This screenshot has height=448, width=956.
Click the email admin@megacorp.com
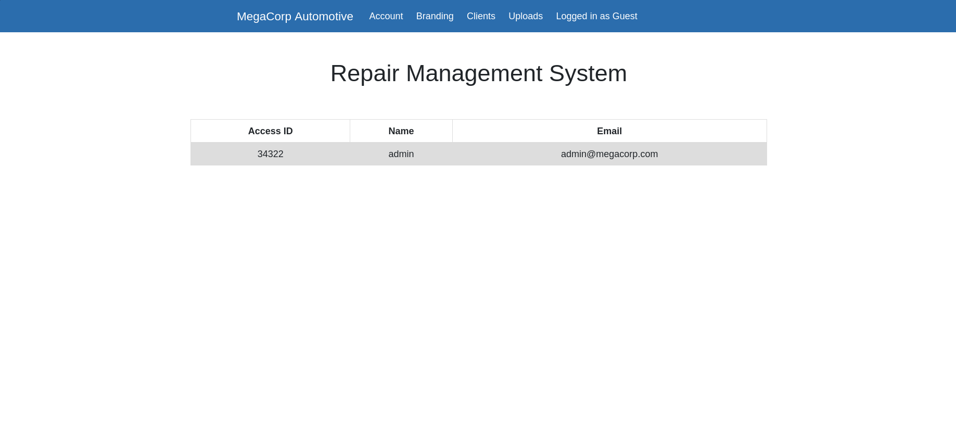click(609, 154)
